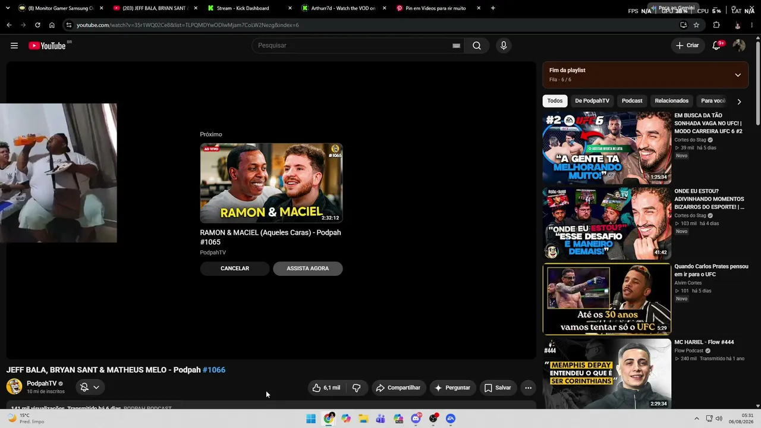Click the Quando Carlos Prates pensou video title

711,270
